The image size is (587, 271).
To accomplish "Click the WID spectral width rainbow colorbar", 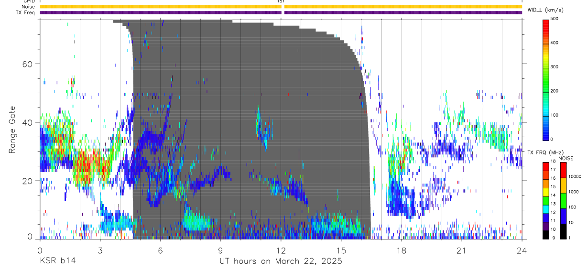I will tap(546, 79).
